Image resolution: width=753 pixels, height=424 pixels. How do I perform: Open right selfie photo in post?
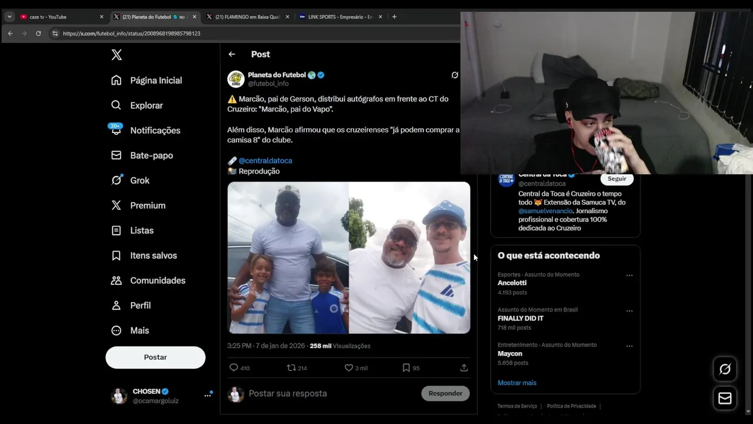(409, 258)
